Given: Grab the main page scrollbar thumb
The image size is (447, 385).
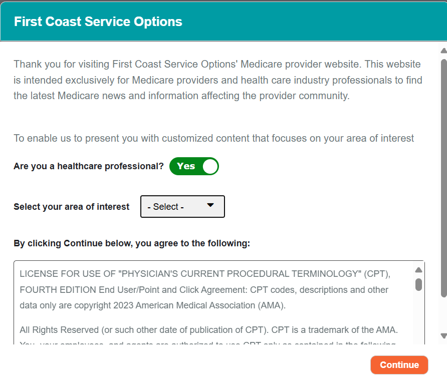Looking at the screenshot, I should point(443,175).
